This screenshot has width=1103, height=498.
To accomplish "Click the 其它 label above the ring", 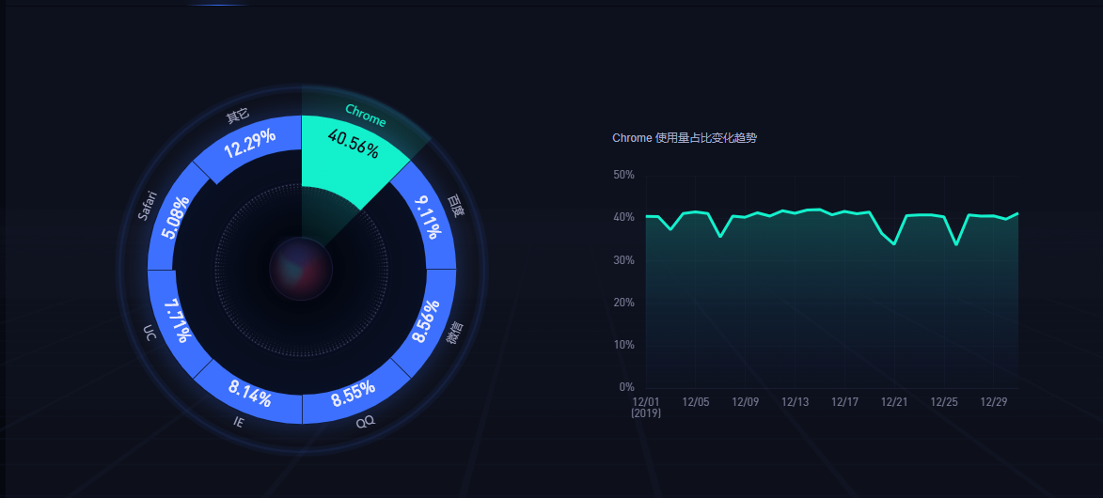I will [238, 117].
